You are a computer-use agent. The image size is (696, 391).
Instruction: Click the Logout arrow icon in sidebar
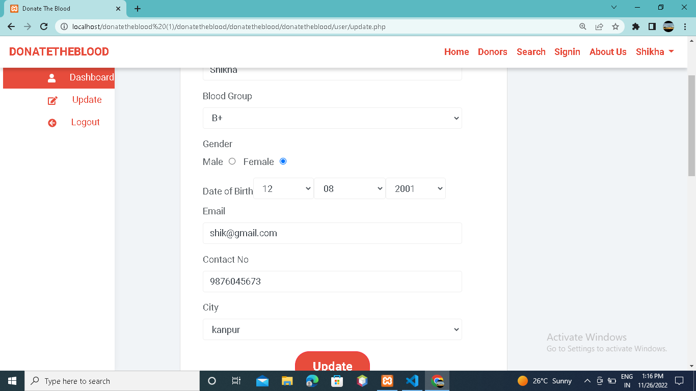(51, 122)
